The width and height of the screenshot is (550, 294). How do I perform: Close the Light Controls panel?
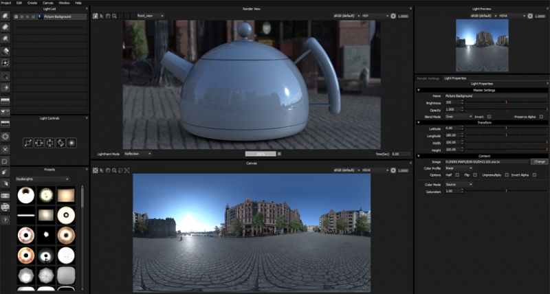pos(87,118)
